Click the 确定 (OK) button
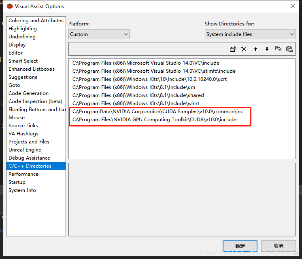This screenshot has height=259, width=302. (x=240, y=246)
